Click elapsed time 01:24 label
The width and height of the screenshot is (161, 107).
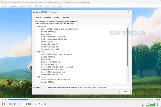[4, 100]
